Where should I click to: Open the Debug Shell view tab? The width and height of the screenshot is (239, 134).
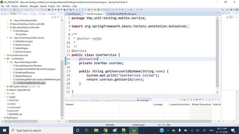[109, 100]
